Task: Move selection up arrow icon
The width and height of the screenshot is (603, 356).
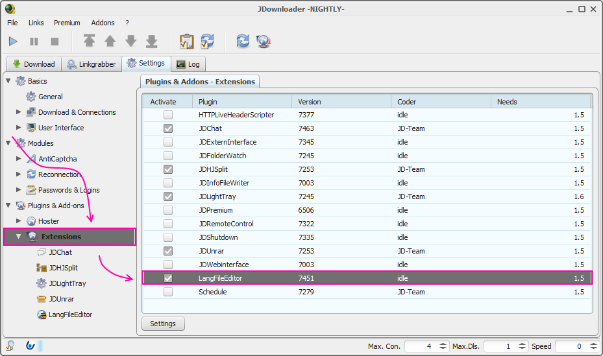Action: (x=110, y=41)
